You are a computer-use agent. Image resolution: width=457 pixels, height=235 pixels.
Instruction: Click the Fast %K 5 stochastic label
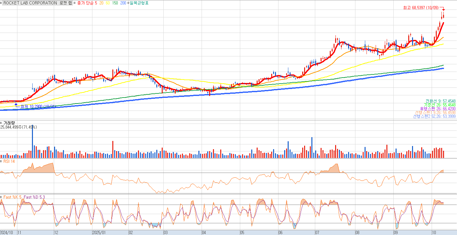(12, 197)
